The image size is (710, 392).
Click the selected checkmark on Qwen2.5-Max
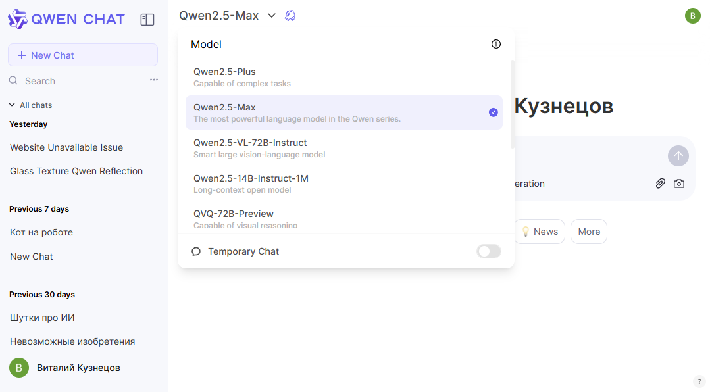coord(493,112)
